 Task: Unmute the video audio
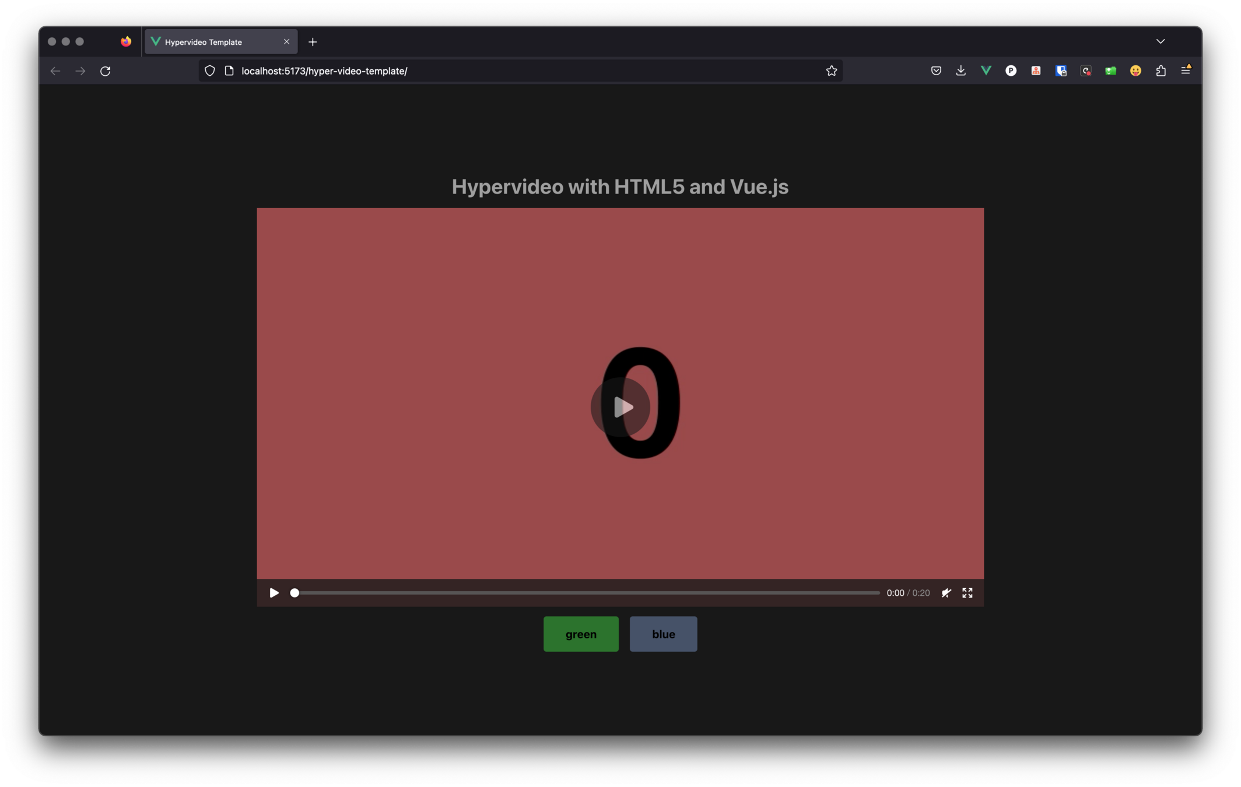(946, 593)
